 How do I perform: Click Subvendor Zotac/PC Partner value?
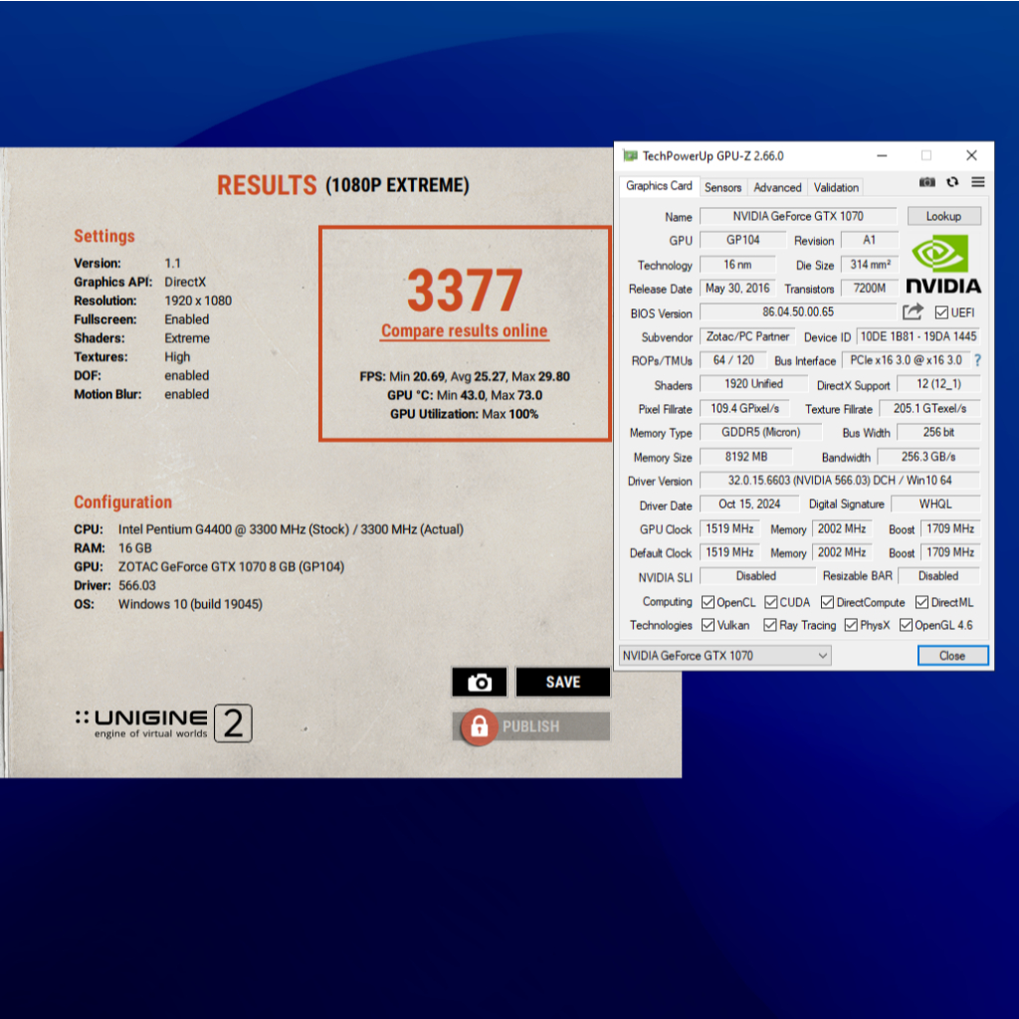[x=747, y=336]
